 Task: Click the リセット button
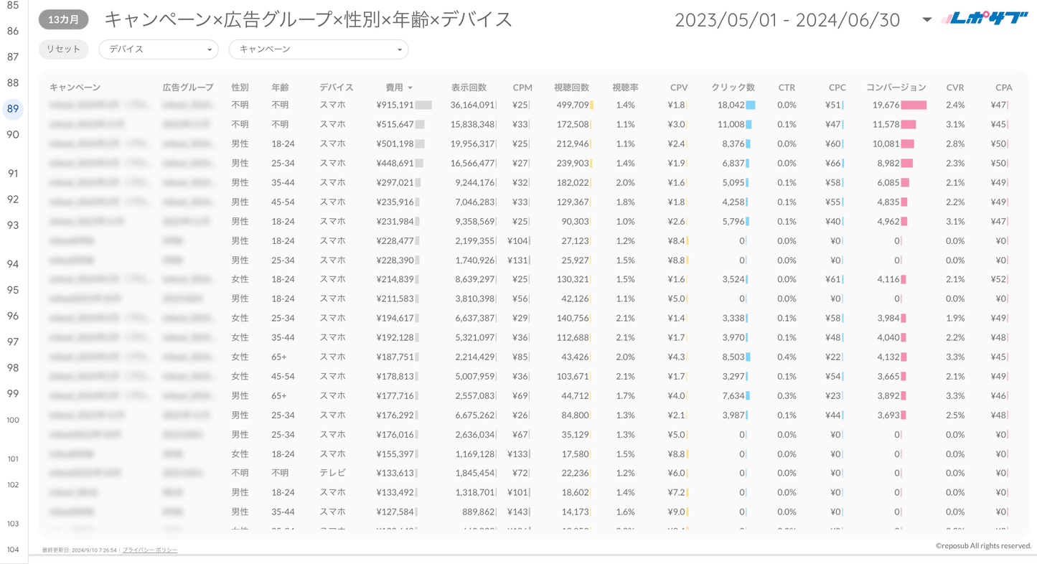point(64,50)
